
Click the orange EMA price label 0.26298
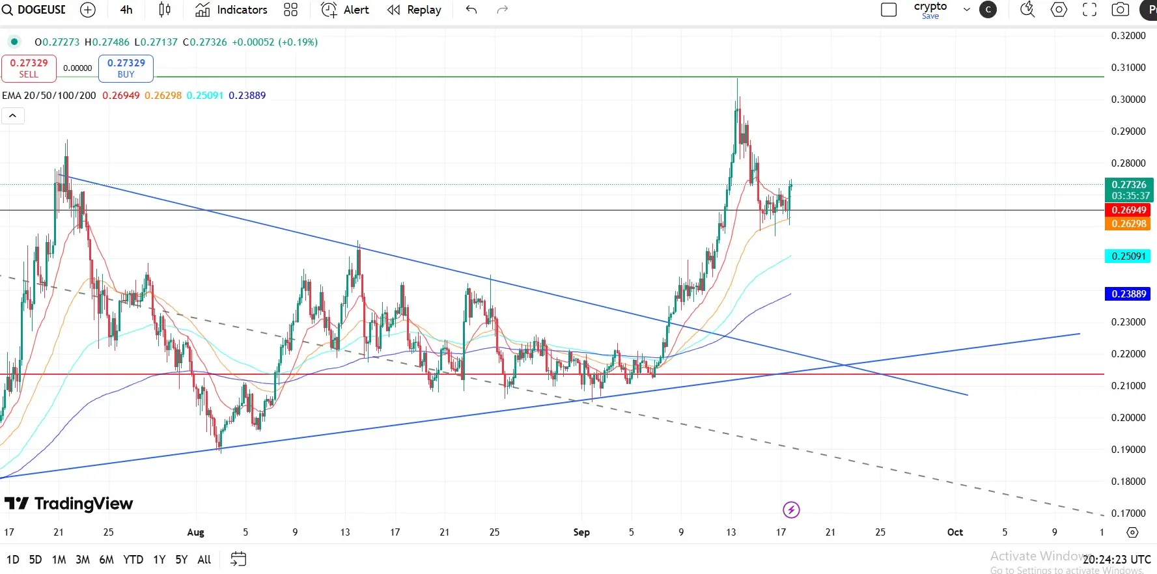pos(1128,224)
